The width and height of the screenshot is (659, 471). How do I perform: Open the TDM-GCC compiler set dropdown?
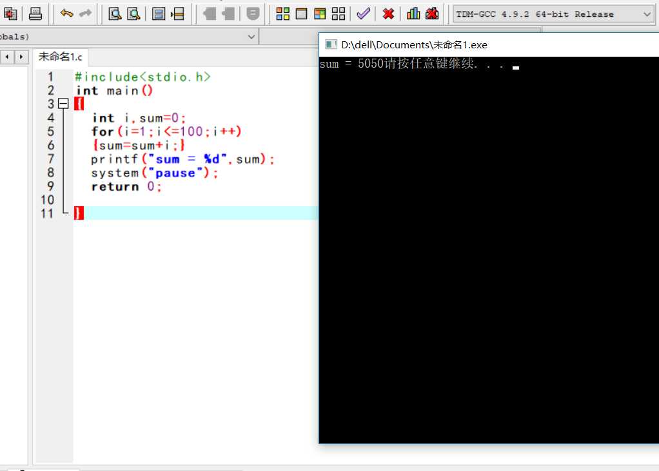tap(553, 14)
